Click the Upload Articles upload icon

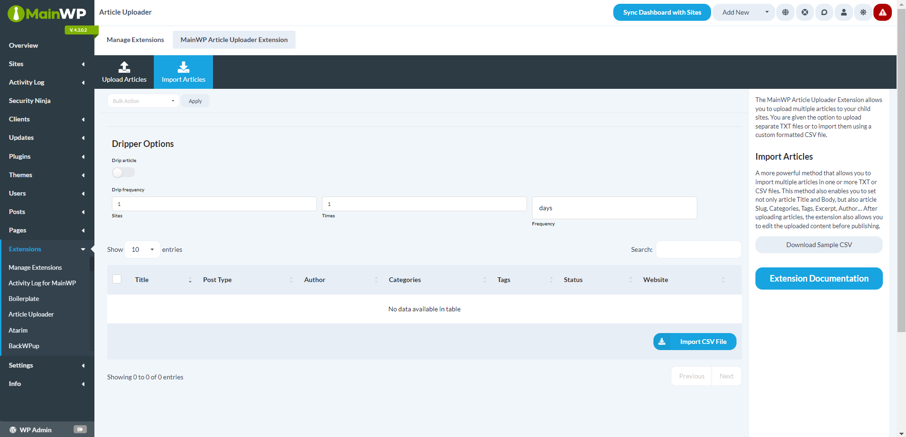(x=124, y=67)
